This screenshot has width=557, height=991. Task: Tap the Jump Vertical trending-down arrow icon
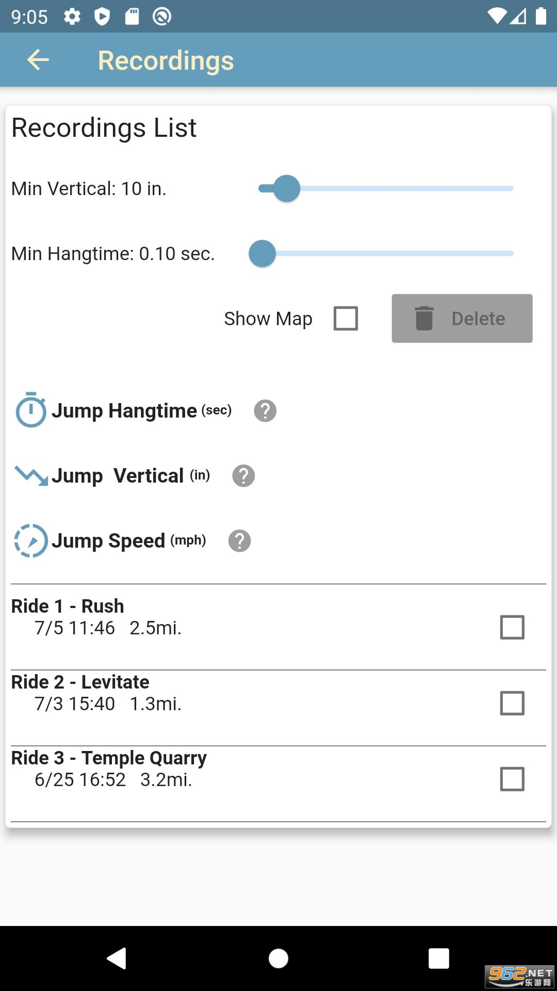(31, 475)
